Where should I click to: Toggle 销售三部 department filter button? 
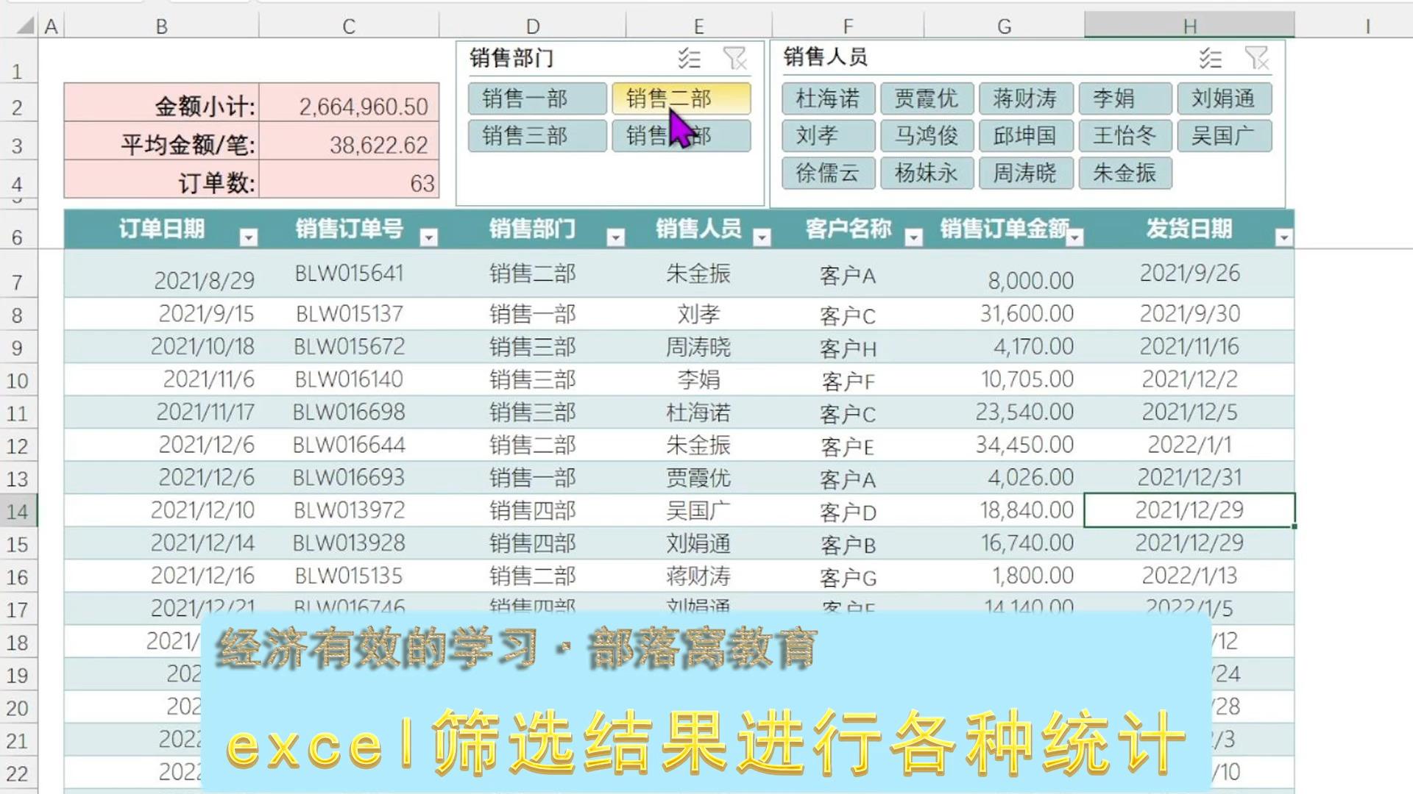click(x=536, y=135)
